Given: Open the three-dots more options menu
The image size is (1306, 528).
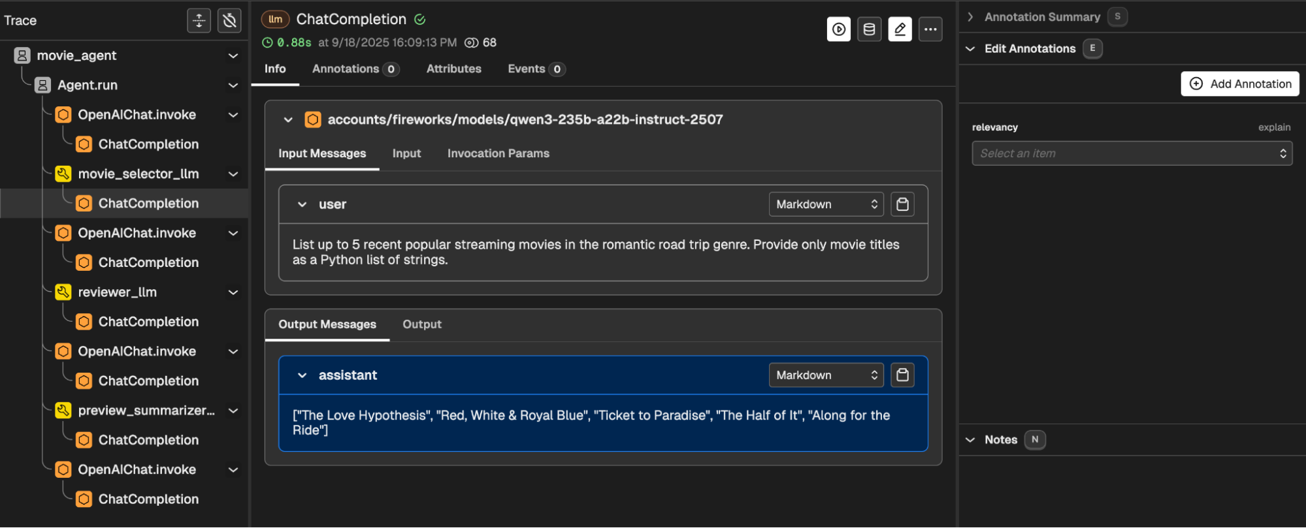Looking at the screenshot, I should pyautogui.click(x=930, y=29).
